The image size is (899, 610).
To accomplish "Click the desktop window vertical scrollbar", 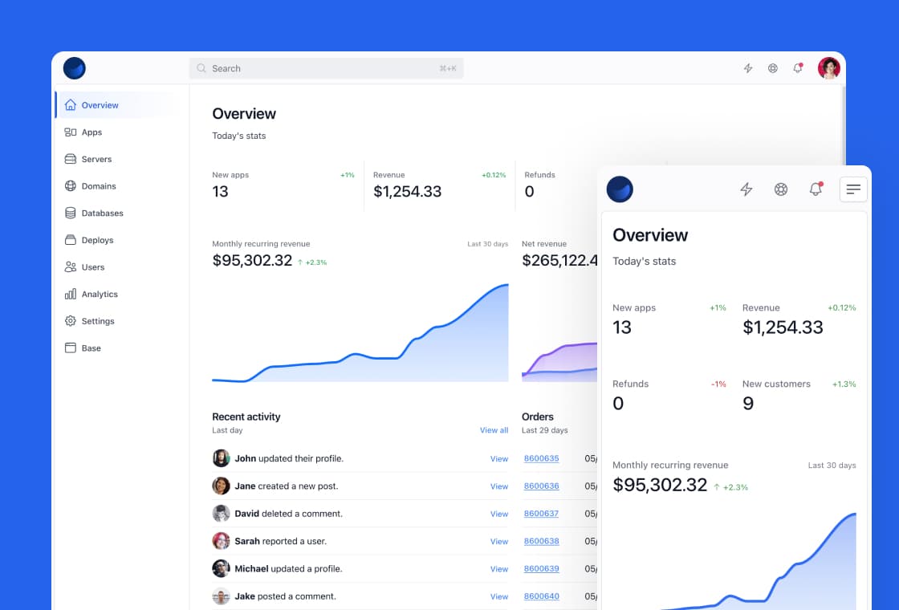I will click(x=844, y=126).
